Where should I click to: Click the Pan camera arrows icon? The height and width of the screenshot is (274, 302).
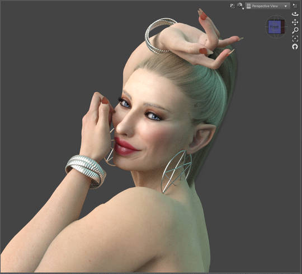pos(295,22)
